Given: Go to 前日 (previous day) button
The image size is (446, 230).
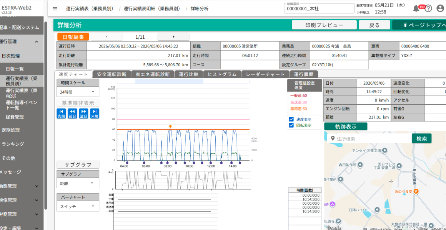Looking at the screenshot, I should 73,113.
